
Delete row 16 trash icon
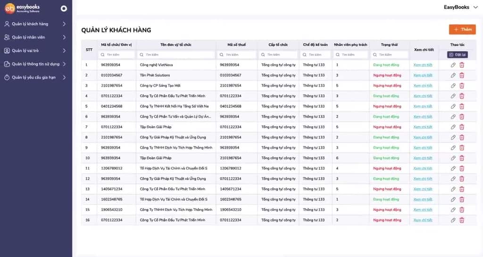click(462, 220)
